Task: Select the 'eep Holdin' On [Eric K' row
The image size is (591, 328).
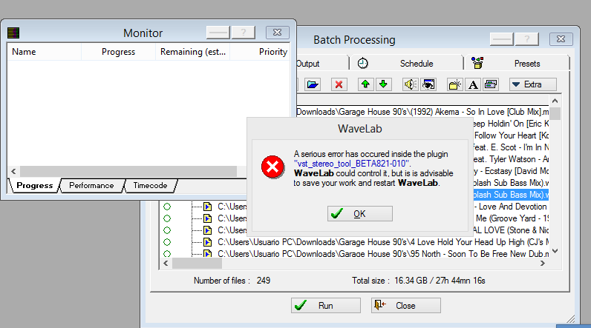Action: 511,124
